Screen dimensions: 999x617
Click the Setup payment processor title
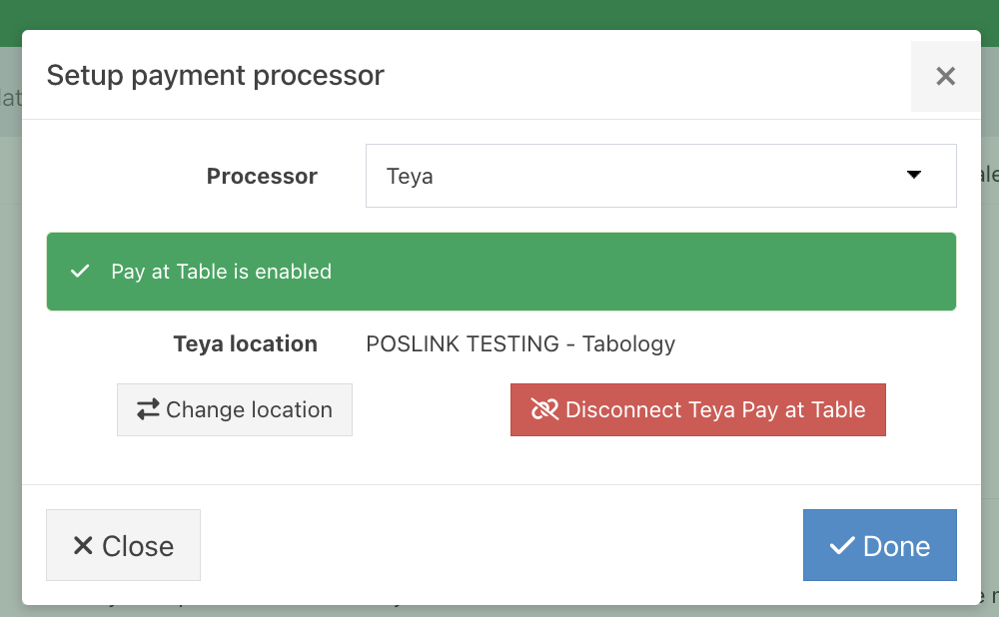(x=216, y=76)
